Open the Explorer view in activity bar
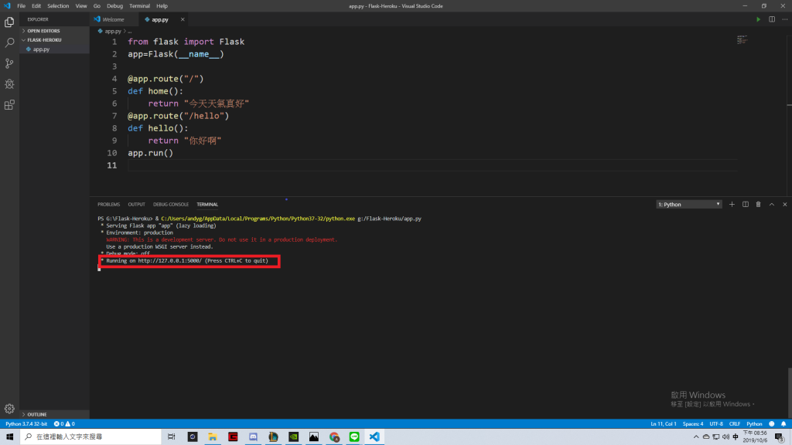Screen dimensions: 792x445 click(x=9, y=22)
